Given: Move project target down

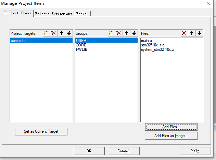Looking at the screenshot, I should point(69,33).
